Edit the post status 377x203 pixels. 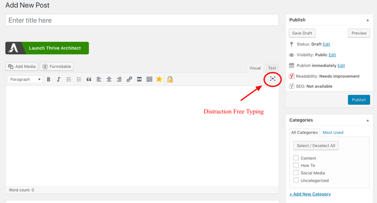point(326,44)
